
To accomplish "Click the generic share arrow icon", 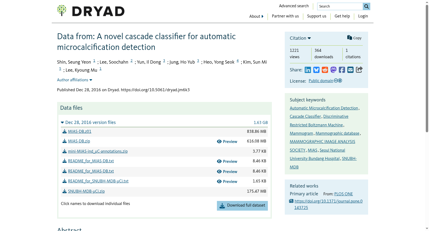I will [x=359, y=70].
